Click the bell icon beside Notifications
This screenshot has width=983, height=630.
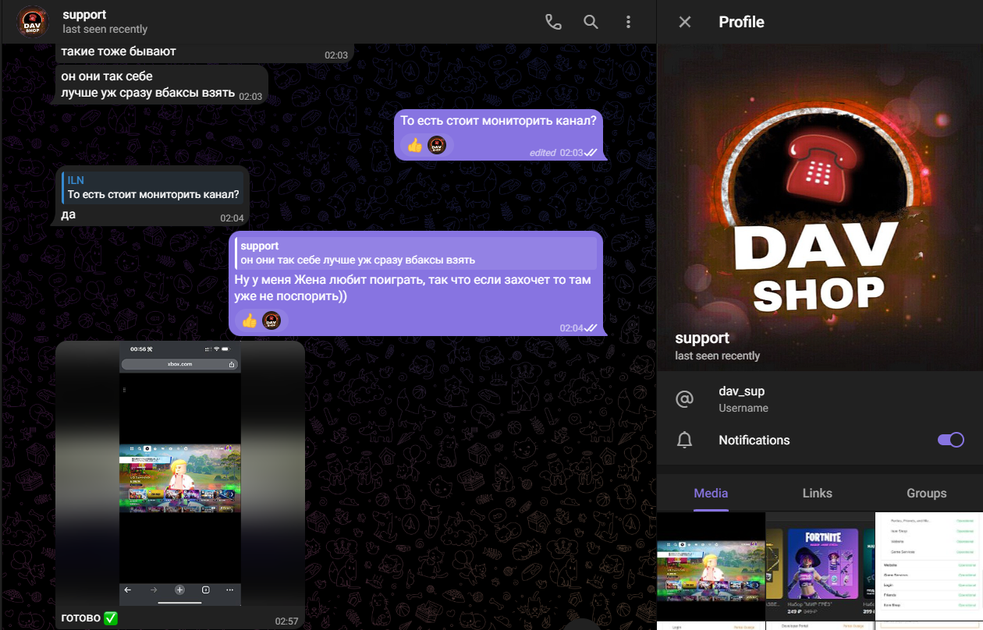685,440
